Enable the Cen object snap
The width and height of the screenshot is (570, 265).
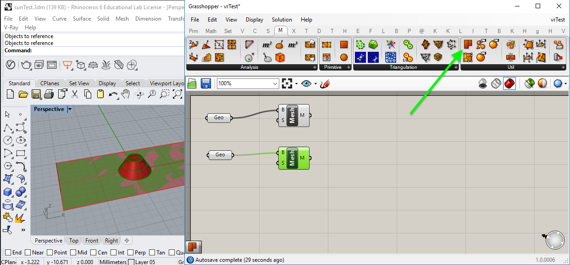93,252
